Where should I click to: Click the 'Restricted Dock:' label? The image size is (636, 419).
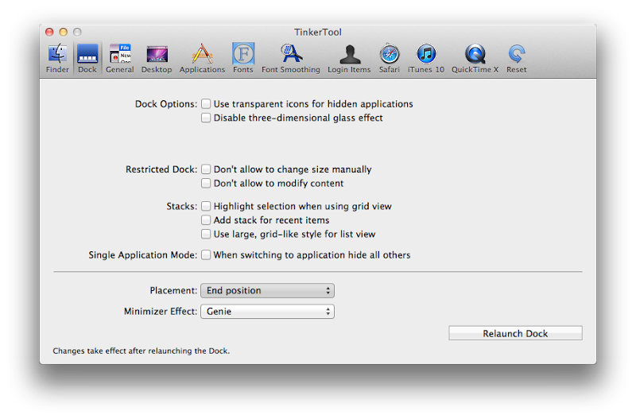(161, 169)
